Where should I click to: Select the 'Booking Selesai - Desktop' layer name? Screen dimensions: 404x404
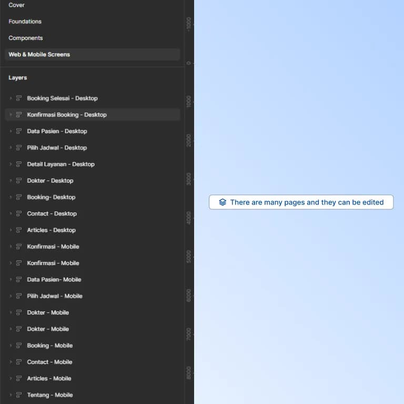63,98
